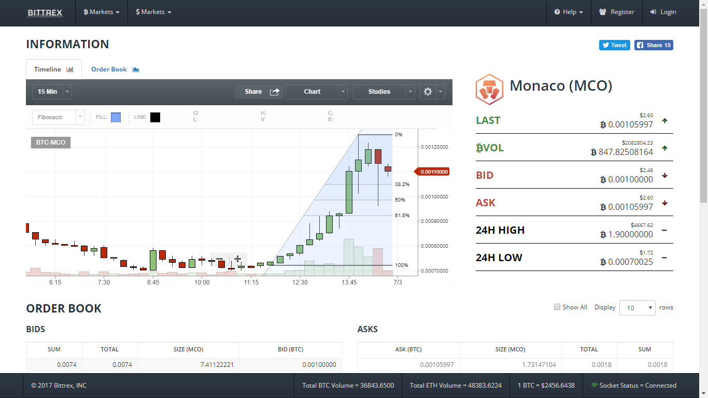The height and width of the screenshot is (398, 708).
Task: Expand the Studies dropdown
Action: (x=384, y=92)
